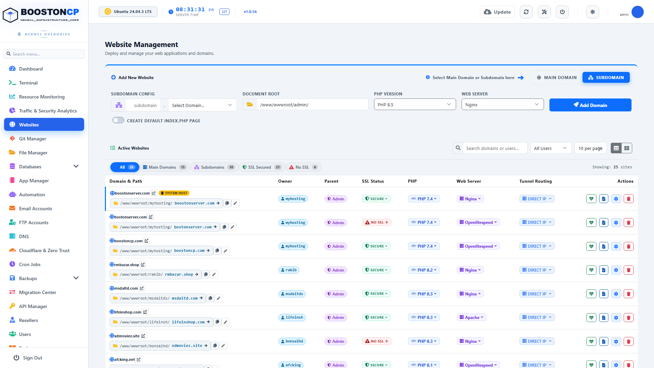Delete the bostonserver.com website
654x368 pixels.
point(628,223)
